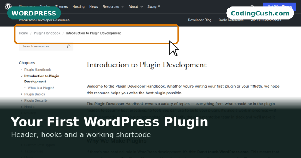Image resolution: width=301 pixels, height=158 pixels.
Task: Open the Themes menu item
Action: [61, 6]
